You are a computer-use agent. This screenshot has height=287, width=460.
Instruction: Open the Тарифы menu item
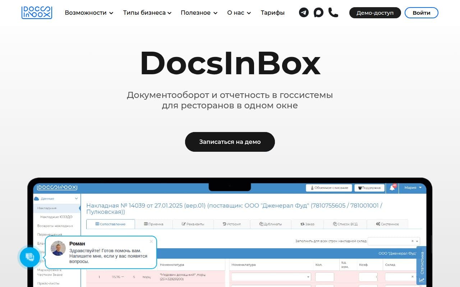pyautogui.click(x=272, y=13)
